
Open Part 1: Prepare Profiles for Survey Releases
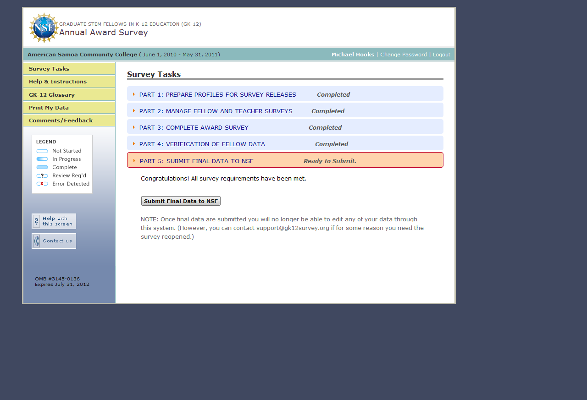coord(218,95)
